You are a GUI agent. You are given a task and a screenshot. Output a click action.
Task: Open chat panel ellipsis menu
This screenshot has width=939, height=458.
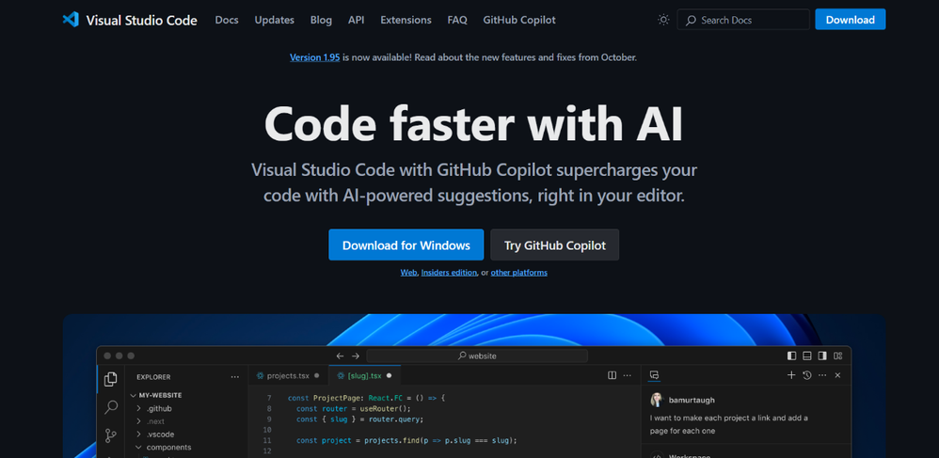click(x=822, y=375)
